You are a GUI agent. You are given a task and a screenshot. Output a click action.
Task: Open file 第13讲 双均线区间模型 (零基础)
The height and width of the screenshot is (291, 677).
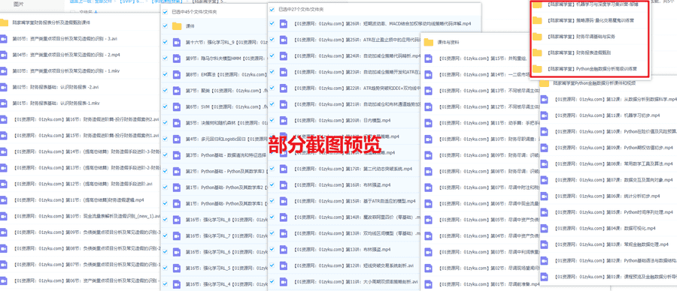tap(357, 233)
